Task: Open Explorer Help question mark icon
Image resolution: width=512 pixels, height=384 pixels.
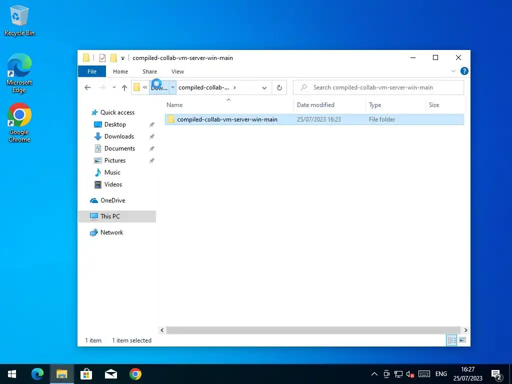Action: click(464, 71)
